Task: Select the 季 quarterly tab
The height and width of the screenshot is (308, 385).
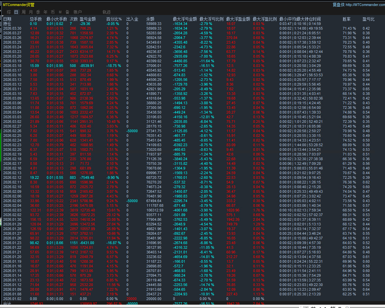Action: [38, 12]
